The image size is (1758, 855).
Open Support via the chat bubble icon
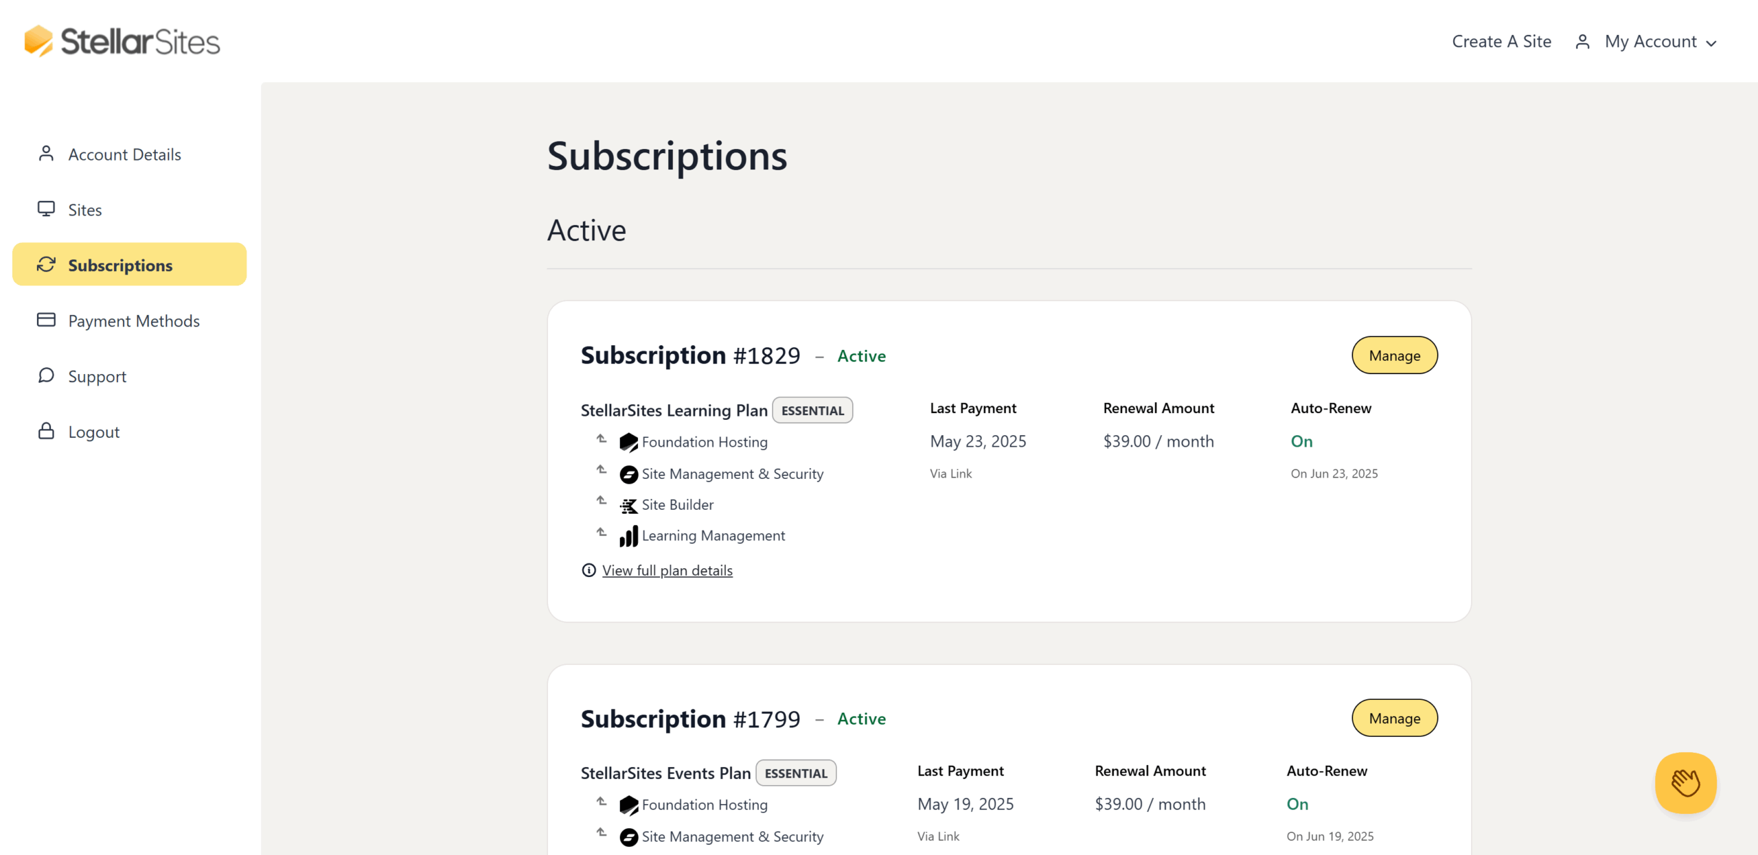[x=45, y=375]
